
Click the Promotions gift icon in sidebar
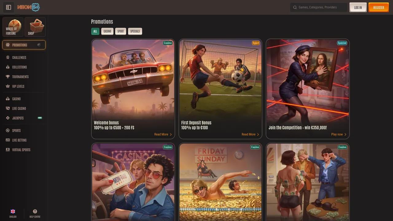(8, 45)
